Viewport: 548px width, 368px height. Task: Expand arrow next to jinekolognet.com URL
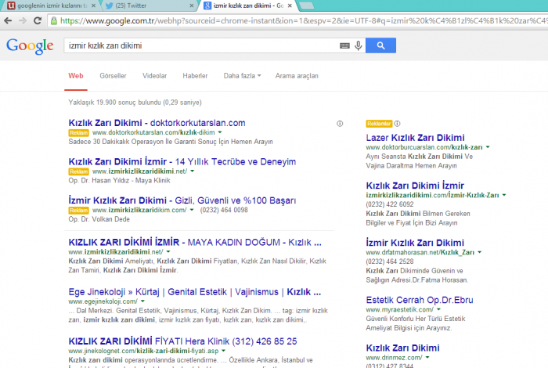click(x=223, y=351)
